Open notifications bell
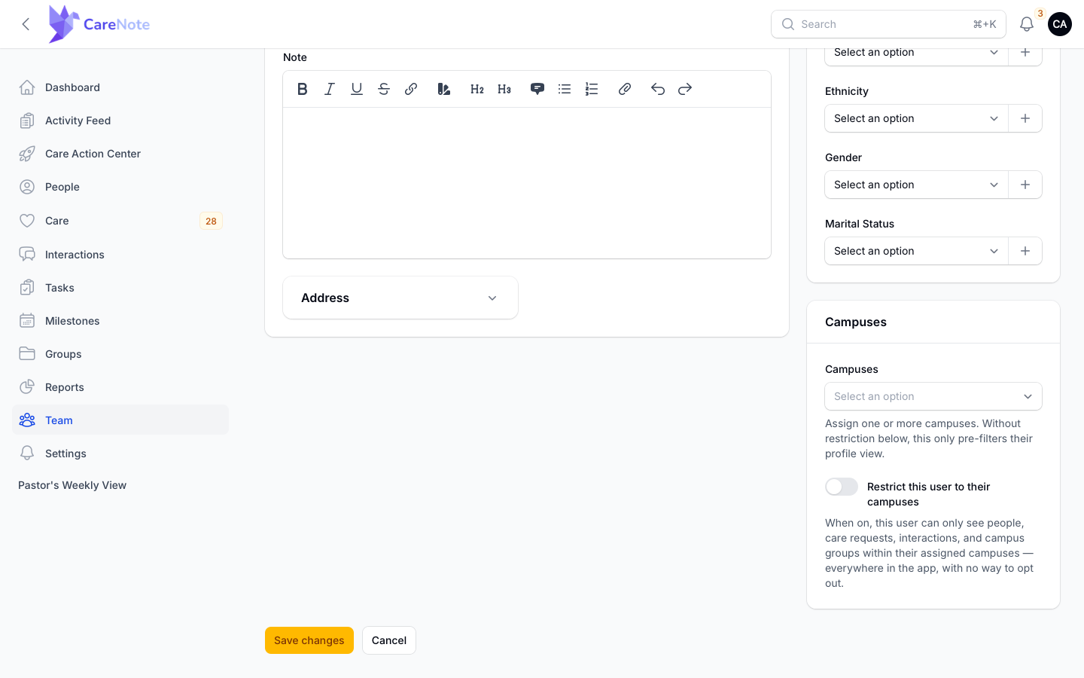1084x678 pixels. click(1027, 24)
